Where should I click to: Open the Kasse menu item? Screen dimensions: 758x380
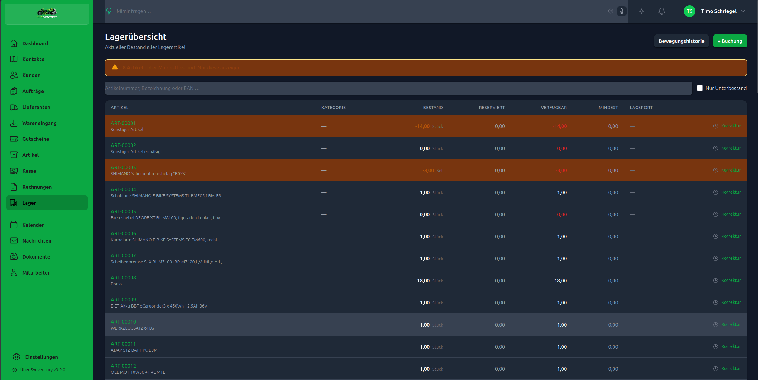[29, 171]
